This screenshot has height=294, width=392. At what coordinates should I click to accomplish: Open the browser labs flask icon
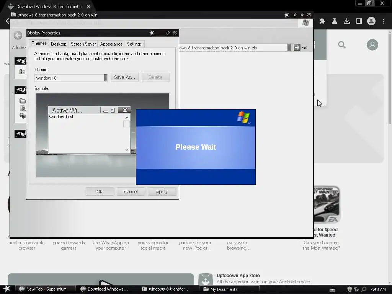335,21
